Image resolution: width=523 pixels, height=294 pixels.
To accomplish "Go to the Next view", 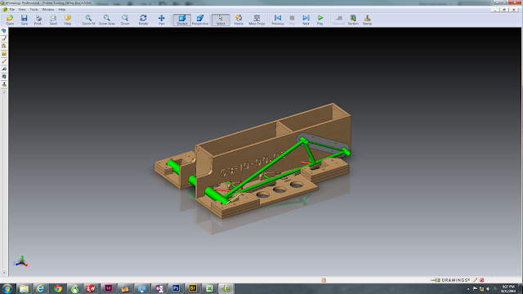I will coord(306,20).
